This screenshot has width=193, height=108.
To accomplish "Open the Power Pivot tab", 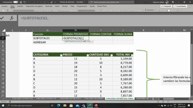I will pyautogui.click(x=102, y=6).
